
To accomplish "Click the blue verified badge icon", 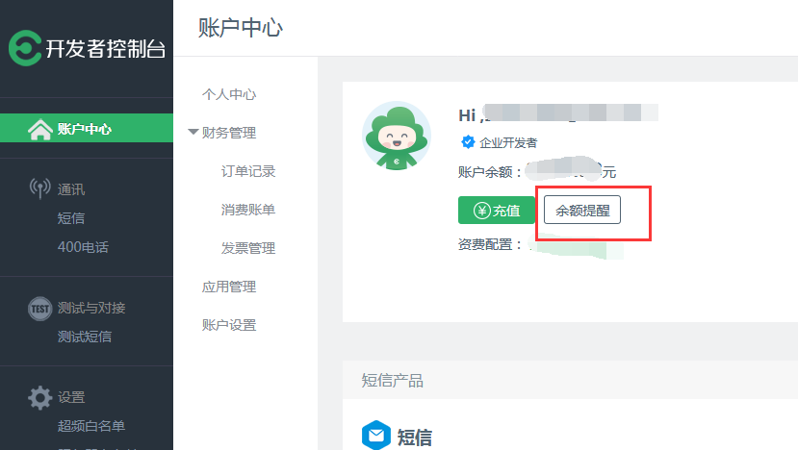I will [468, 142].
